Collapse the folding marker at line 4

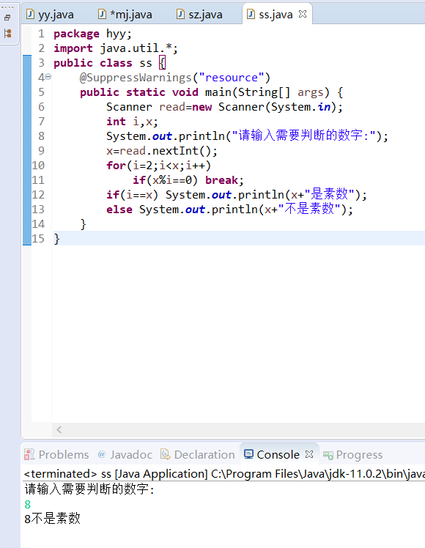[x=48, y=76]
